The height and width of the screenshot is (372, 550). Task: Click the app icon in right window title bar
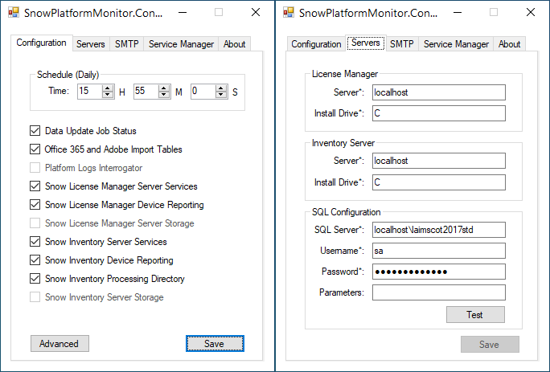[288, 13]
